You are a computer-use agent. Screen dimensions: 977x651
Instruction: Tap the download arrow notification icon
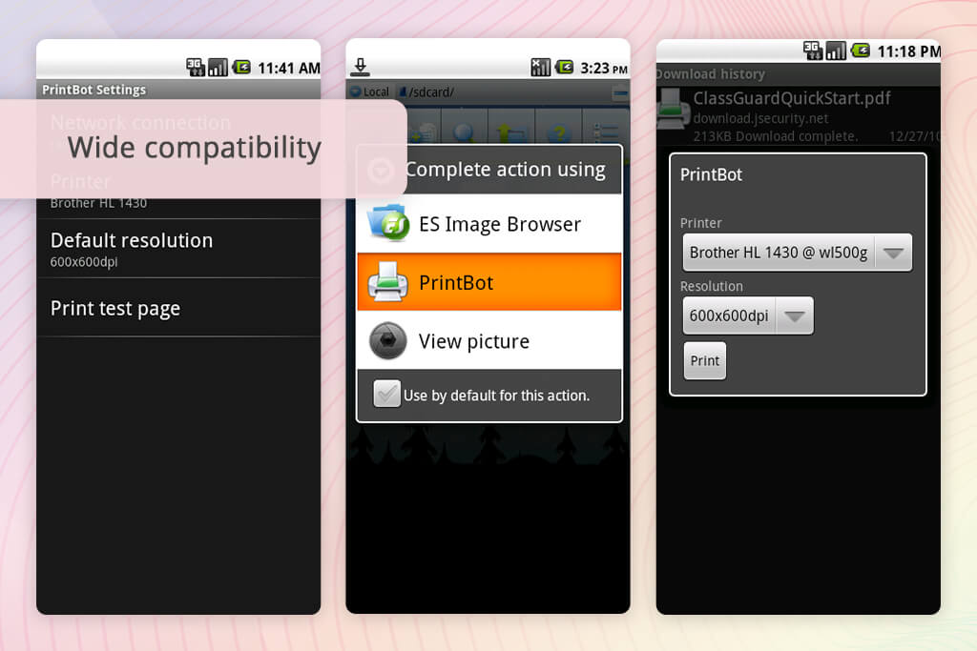tap(360, 67)
